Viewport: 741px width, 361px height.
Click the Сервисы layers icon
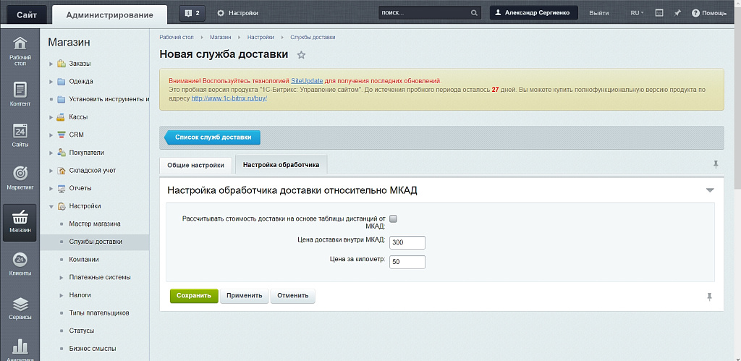[x=20, y=307]
